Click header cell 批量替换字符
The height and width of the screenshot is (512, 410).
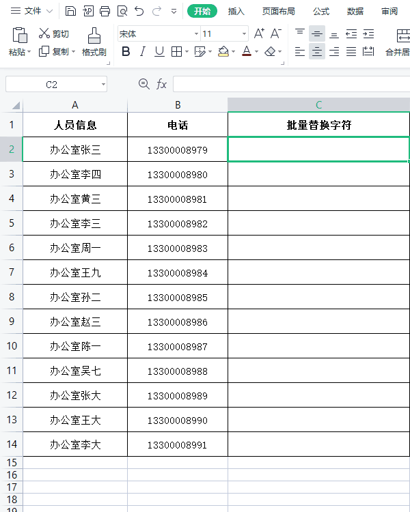319,125
